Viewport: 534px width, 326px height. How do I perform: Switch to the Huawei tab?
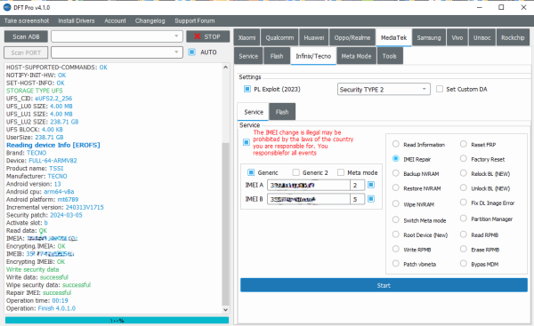click(x=314, y=37)
